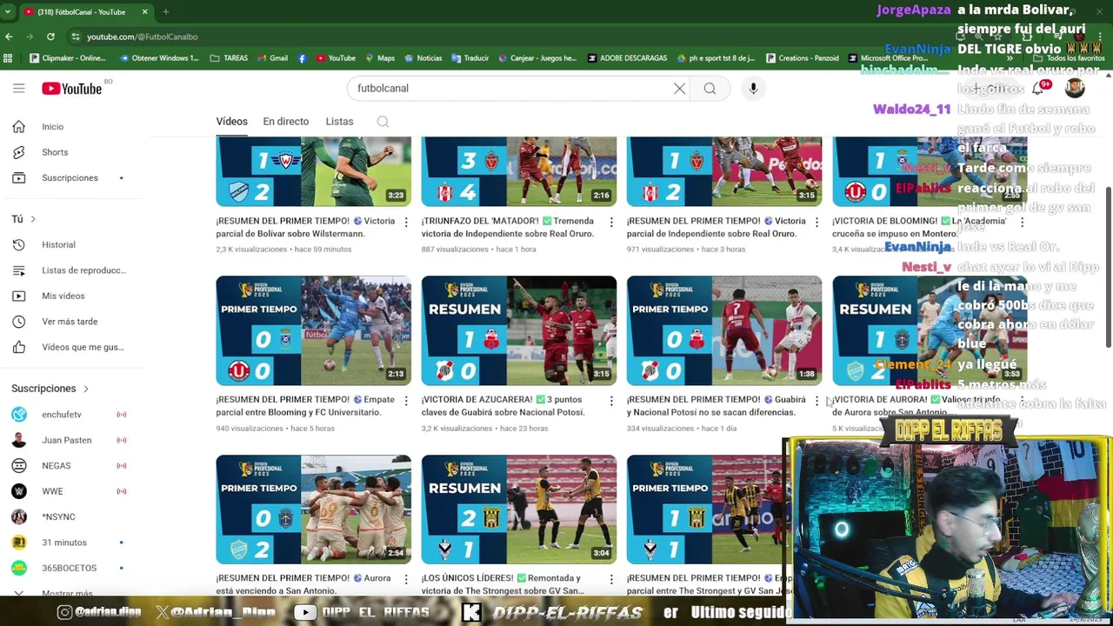Open the YouTube hamburger guide menu
This screenshot has height=626, width=1113.
tap(18, 88)
